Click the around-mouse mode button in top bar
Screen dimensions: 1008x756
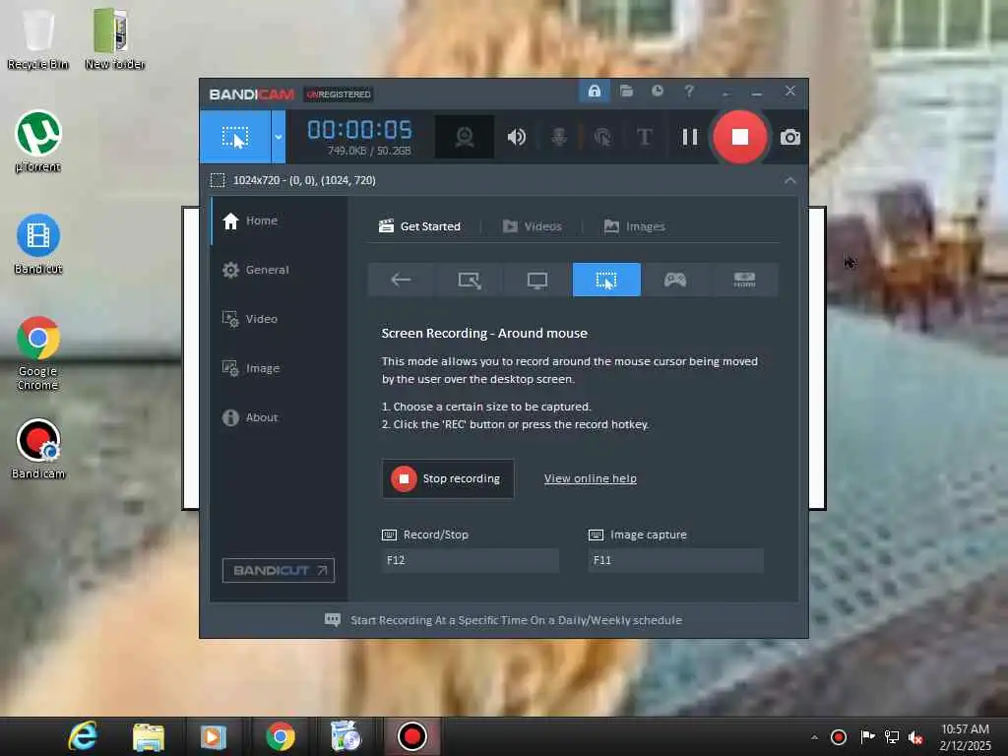[x=234, y=137]
